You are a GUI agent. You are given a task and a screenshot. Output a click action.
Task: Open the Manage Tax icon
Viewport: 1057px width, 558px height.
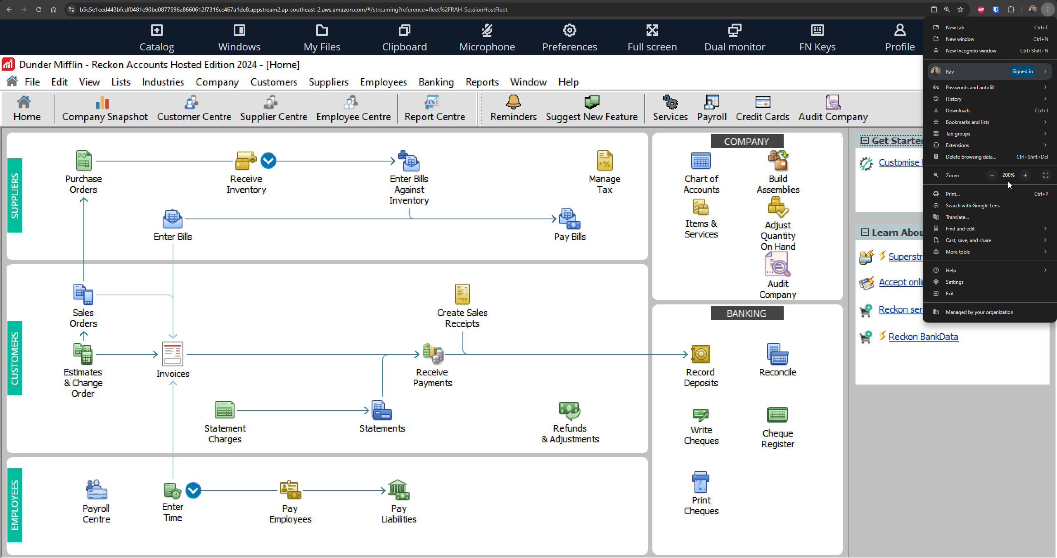604,161
